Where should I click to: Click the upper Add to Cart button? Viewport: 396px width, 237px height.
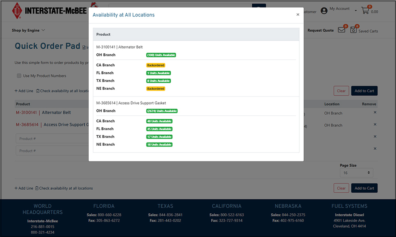pyautogui.click(x=364, y=91)
